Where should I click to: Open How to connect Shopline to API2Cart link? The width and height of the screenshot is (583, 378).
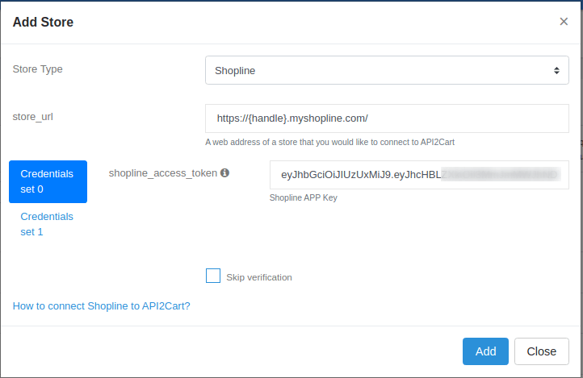[x=101, y=306]
